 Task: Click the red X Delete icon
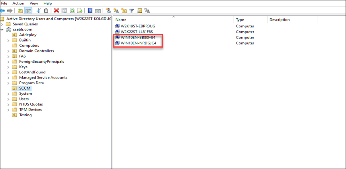click(57, 11)
